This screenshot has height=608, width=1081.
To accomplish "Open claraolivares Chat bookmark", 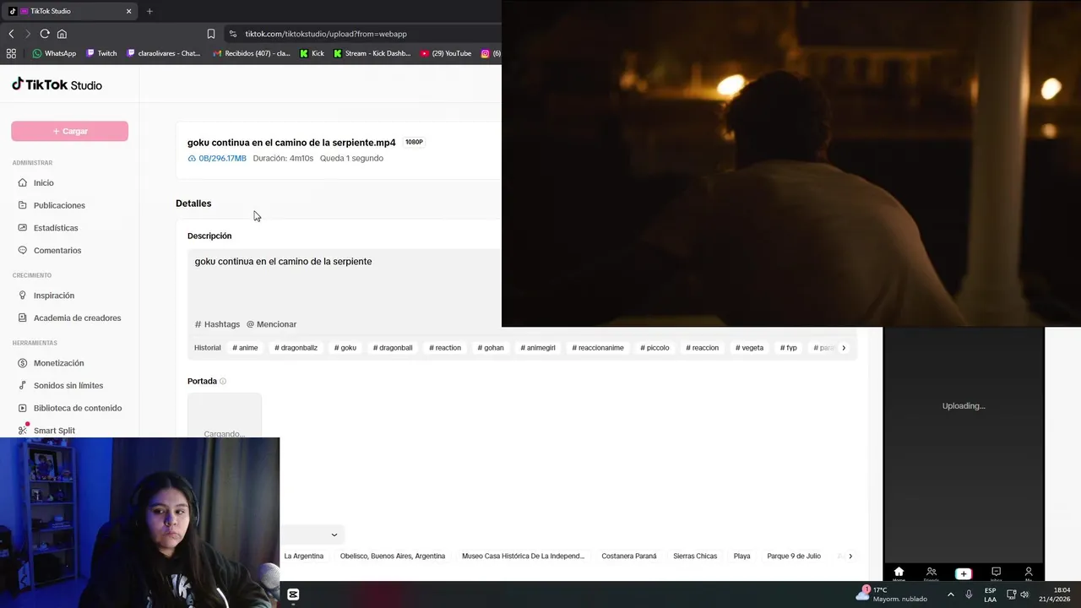I will click(164, 53).
